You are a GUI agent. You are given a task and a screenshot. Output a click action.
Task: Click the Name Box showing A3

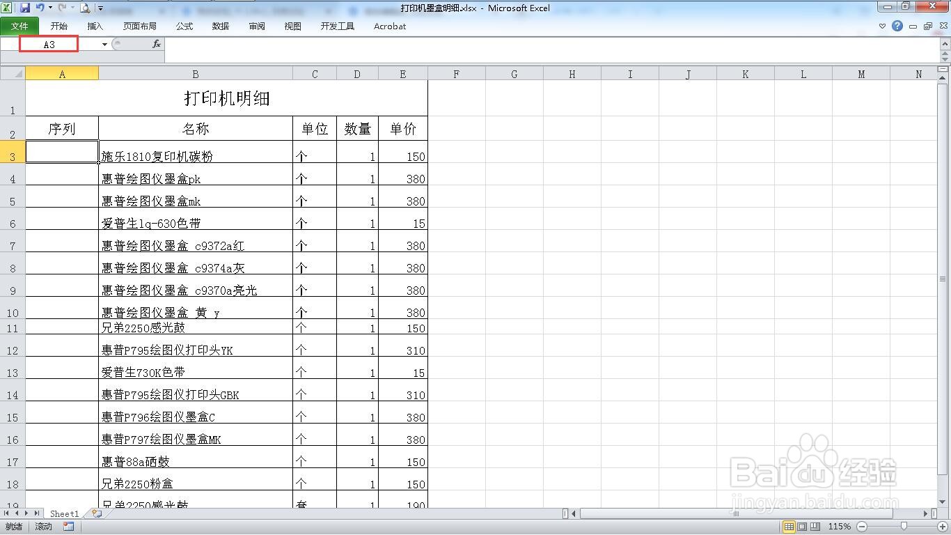[49, 45]
